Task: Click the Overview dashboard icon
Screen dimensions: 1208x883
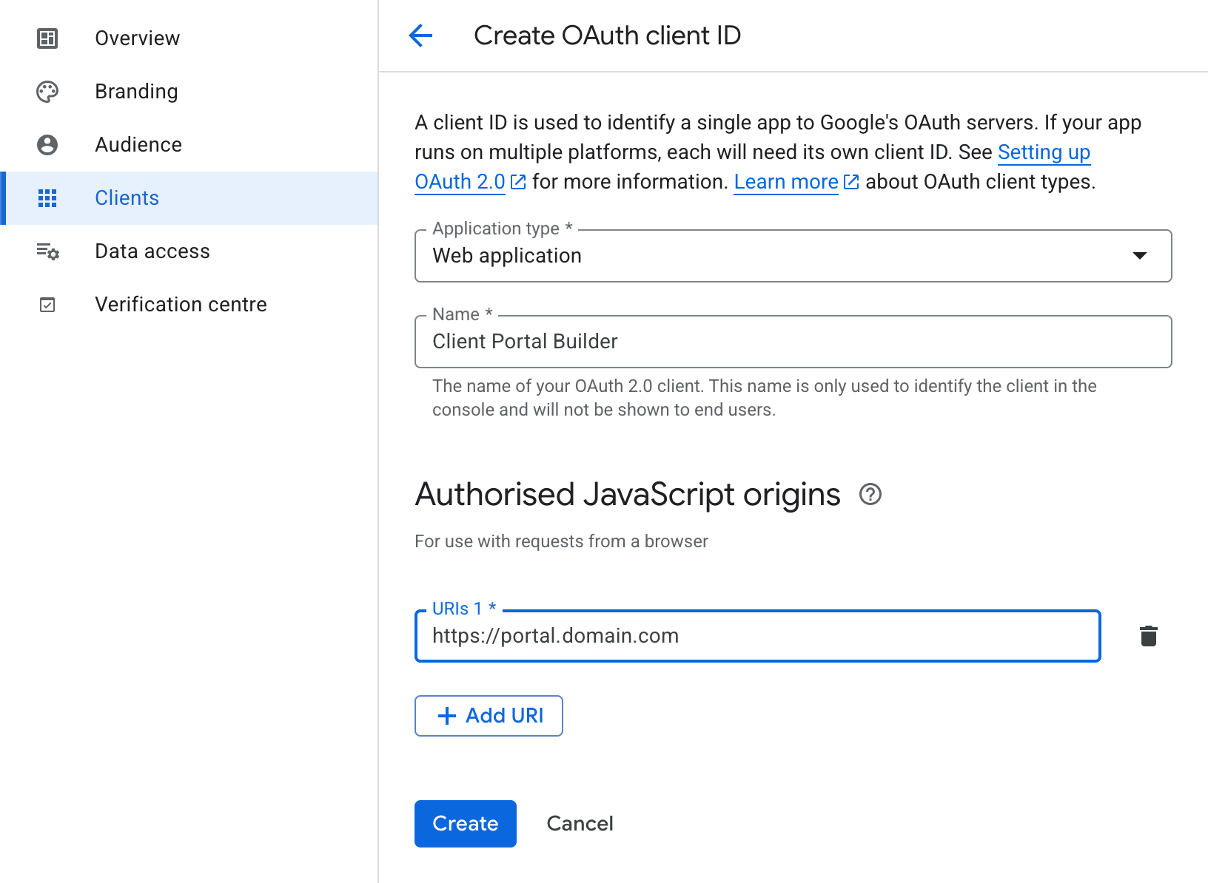Action: tap(47, 38)
